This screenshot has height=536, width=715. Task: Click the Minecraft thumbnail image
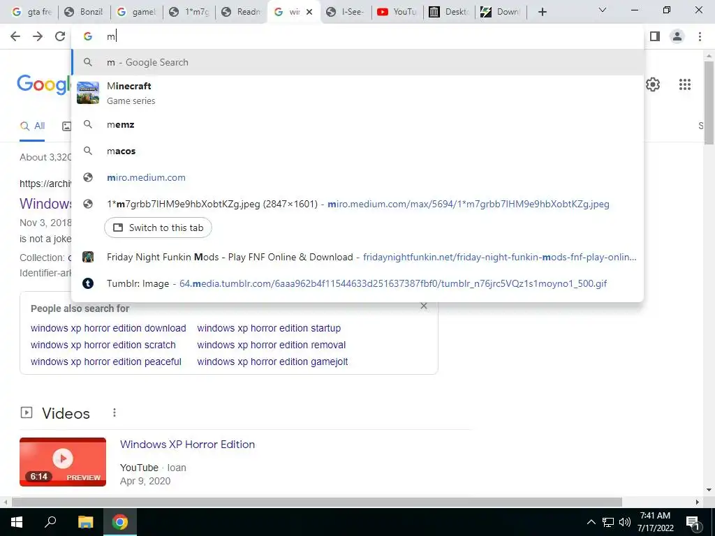87,93
